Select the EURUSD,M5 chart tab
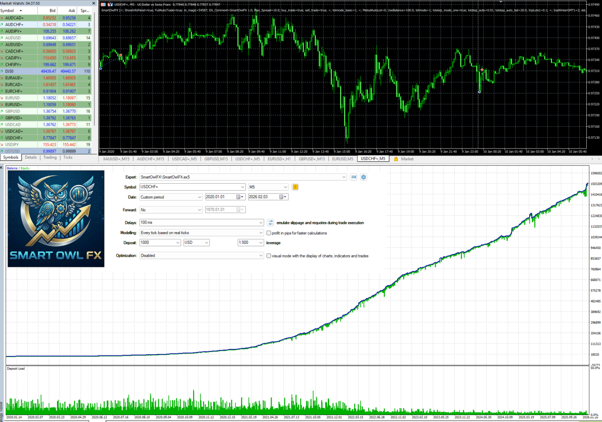Screen dimensions: 602x422 click(x=342, y=159)
